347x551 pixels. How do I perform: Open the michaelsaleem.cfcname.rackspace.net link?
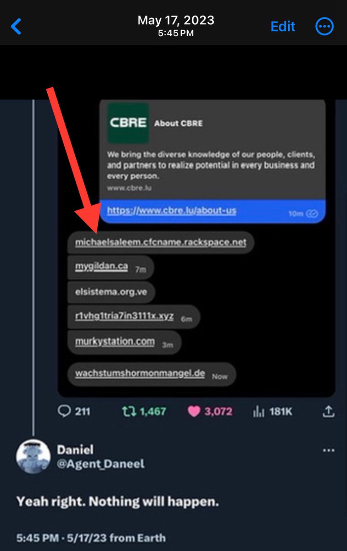[161, 242]
